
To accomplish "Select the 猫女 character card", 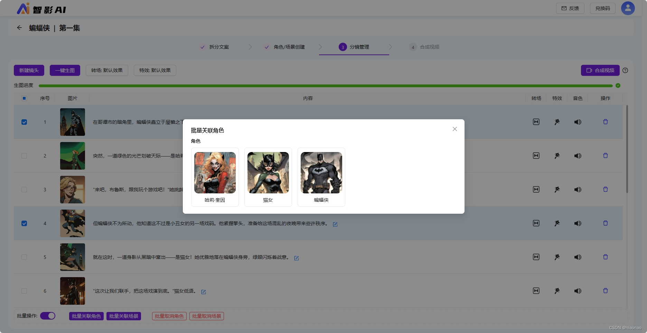I will pyautogui.click(x=268, y=177).
